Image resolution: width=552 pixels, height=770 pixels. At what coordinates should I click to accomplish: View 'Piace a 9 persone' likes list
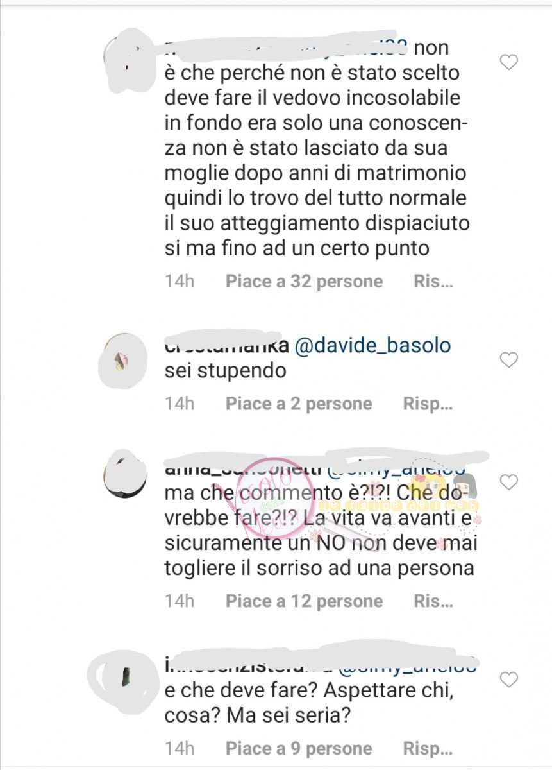tap(299, 748)
